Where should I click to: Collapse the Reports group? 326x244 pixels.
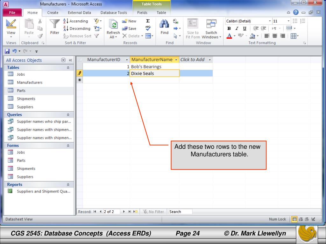pyautogui.click(x=68, y=185)
